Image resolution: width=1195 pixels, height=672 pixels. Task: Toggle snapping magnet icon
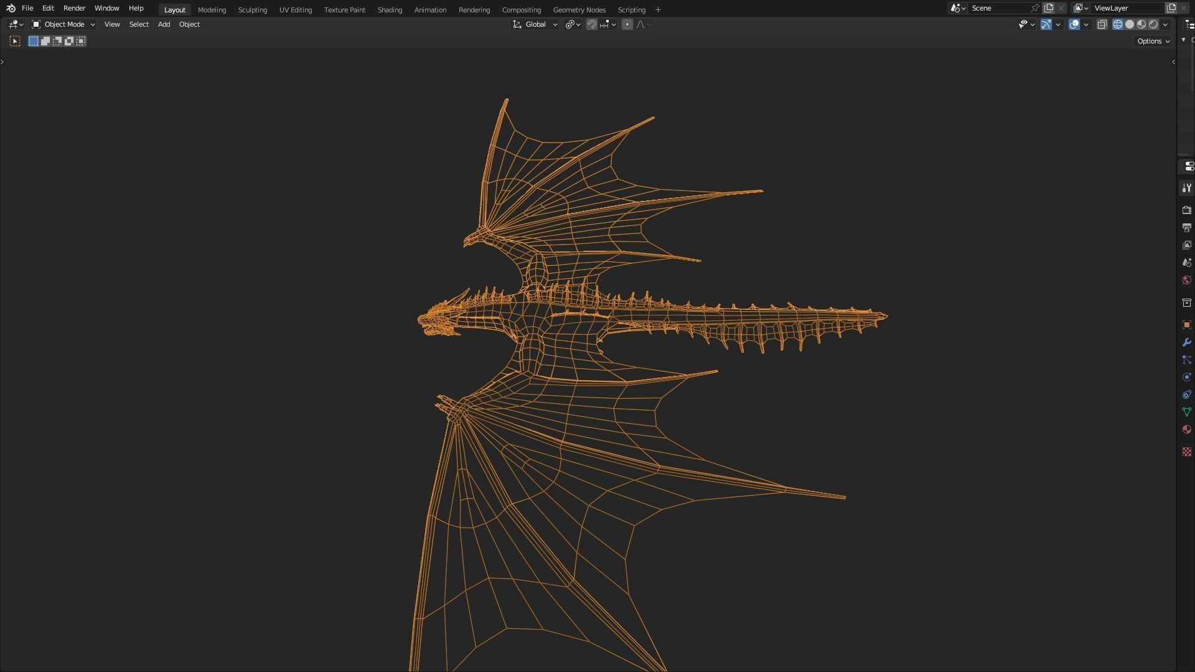tap(592, 24)
